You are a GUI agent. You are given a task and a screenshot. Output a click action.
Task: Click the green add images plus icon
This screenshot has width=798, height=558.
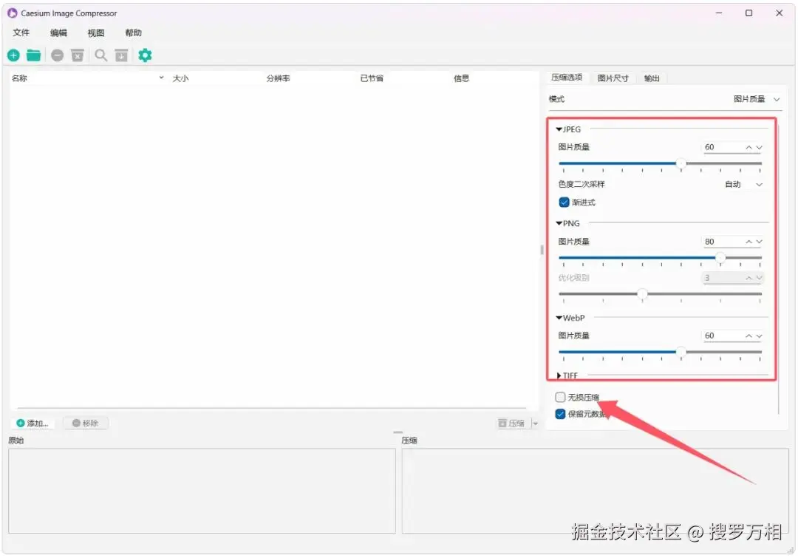pyautogui.click(x=14, y=55)
